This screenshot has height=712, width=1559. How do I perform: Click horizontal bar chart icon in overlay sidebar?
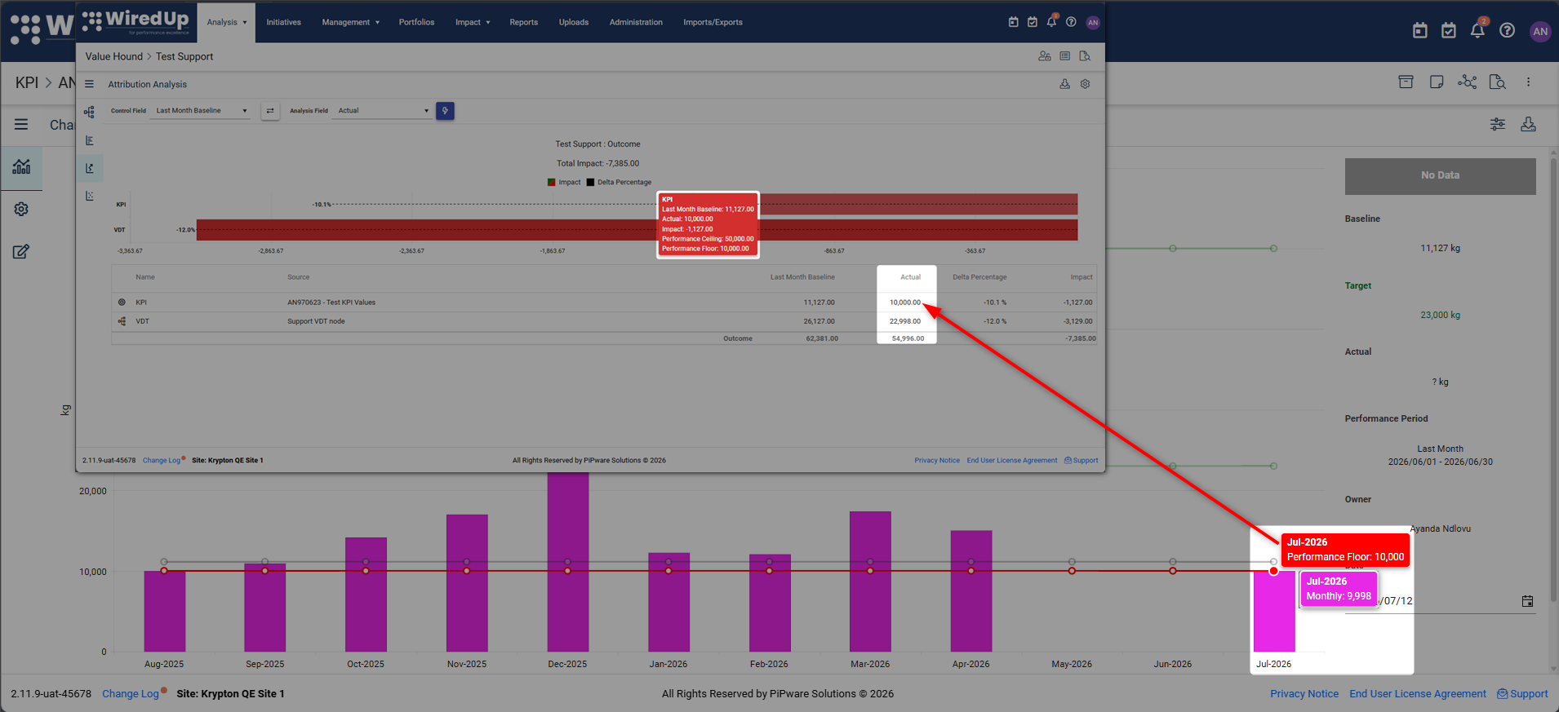click(90, 140)
